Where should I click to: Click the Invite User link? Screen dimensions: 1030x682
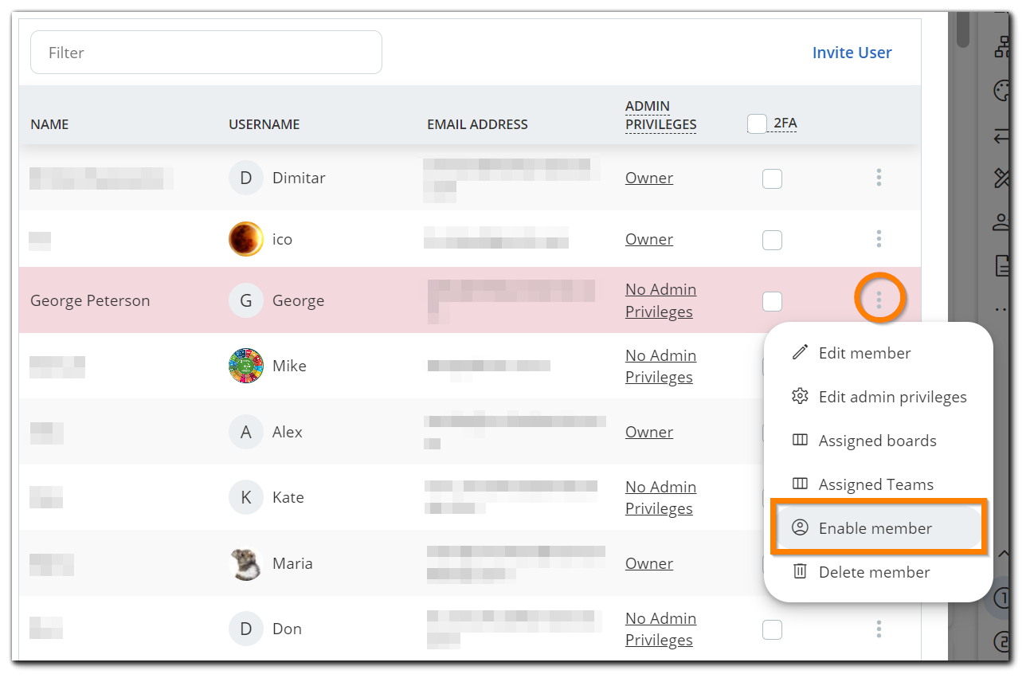(x=852, y=53)
